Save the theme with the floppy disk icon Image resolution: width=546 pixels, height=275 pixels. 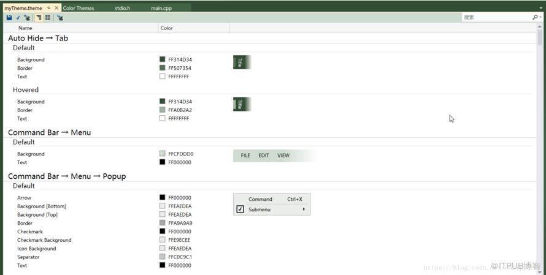pos(9,17)
